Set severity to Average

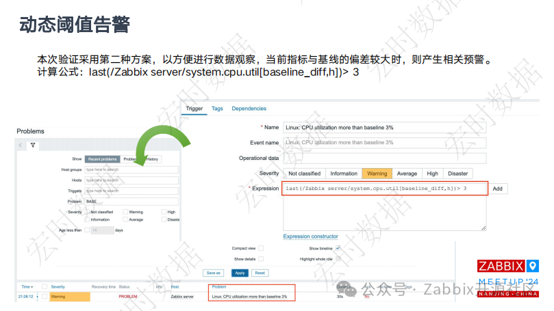[x=407, y=174]
